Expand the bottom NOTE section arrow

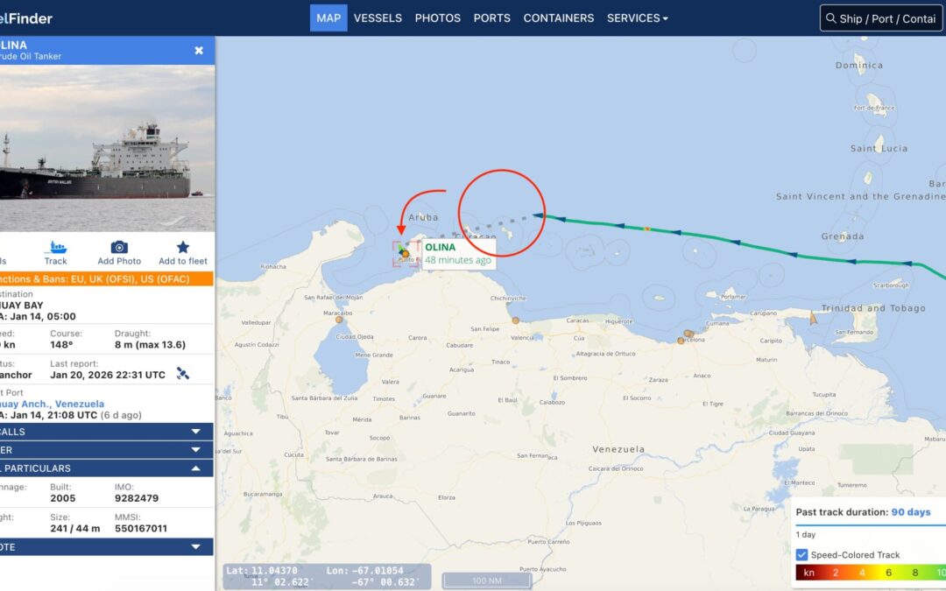195,547
